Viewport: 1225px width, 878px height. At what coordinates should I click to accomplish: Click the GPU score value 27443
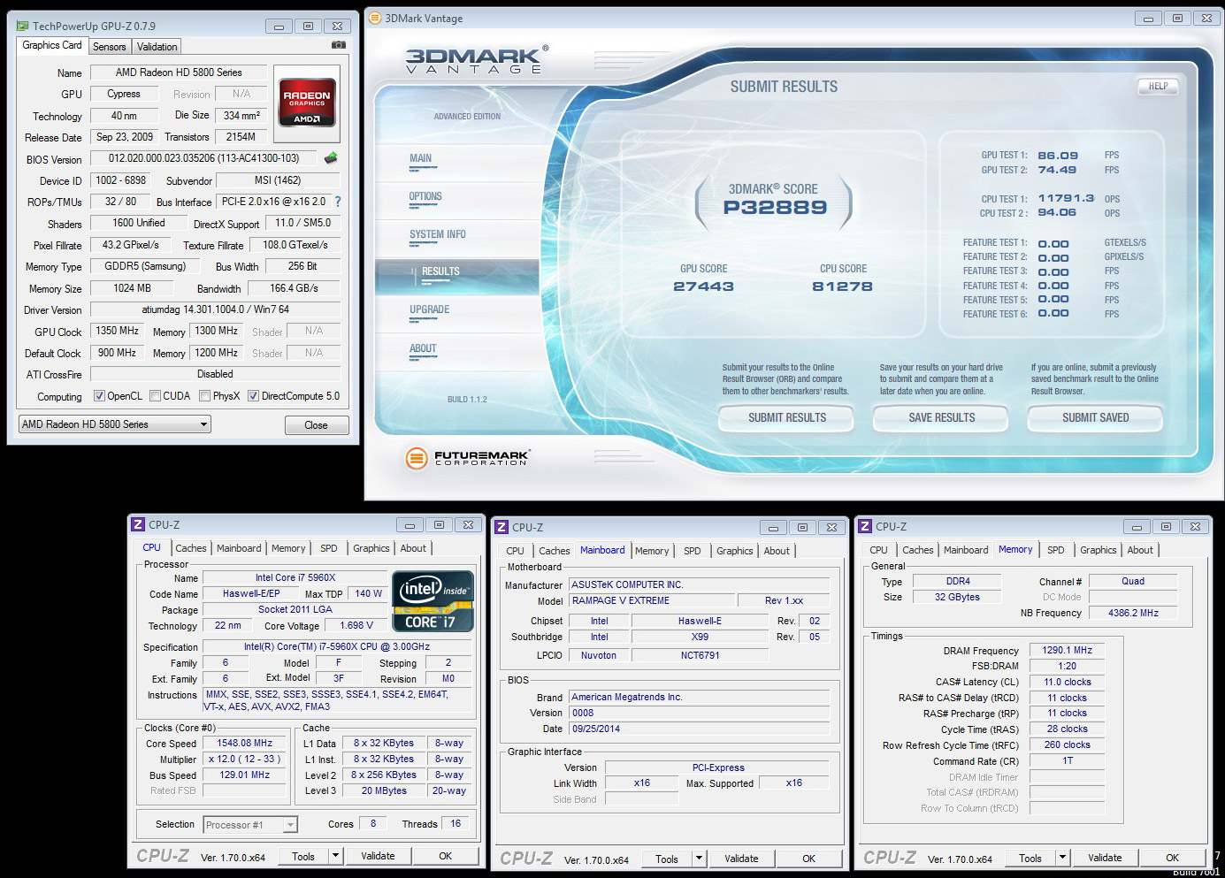coord(703,286)
